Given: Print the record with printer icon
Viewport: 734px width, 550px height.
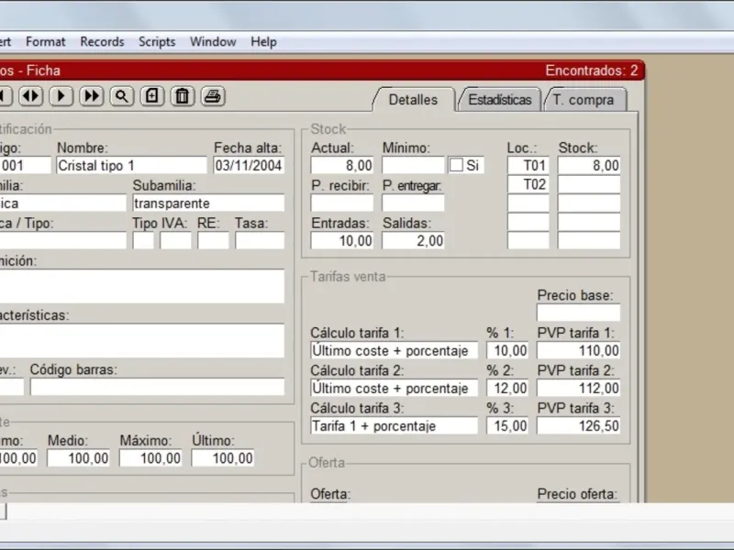Looking at the screenshot, I should pos(213,96).
